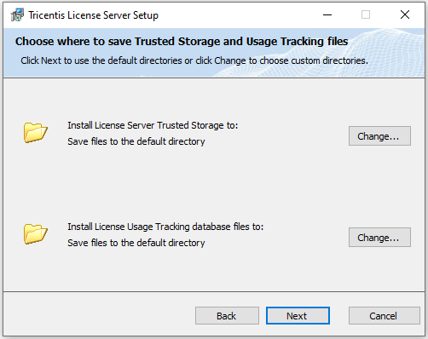Close the Tricentis License Server Setup dialog
This screenshot has height=339, width=428.
[405, 14]
